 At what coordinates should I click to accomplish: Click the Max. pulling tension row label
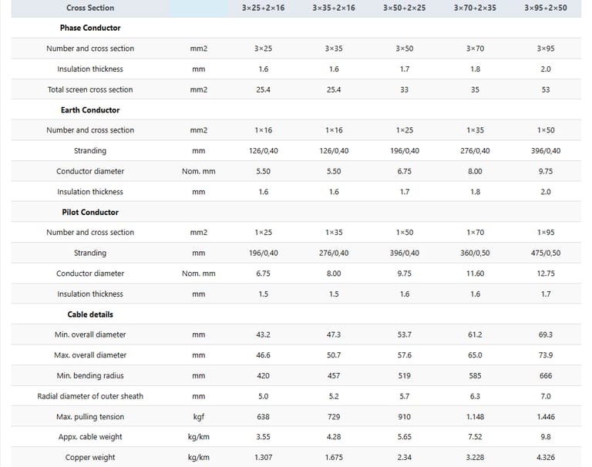click(90, 417)
